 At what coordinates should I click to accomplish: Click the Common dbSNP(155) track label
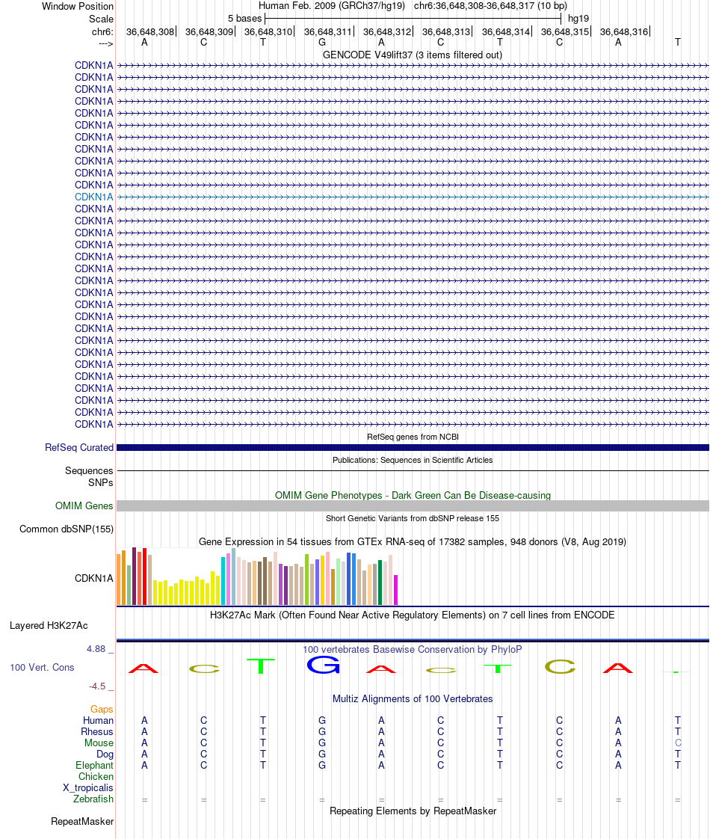(67, 529)
